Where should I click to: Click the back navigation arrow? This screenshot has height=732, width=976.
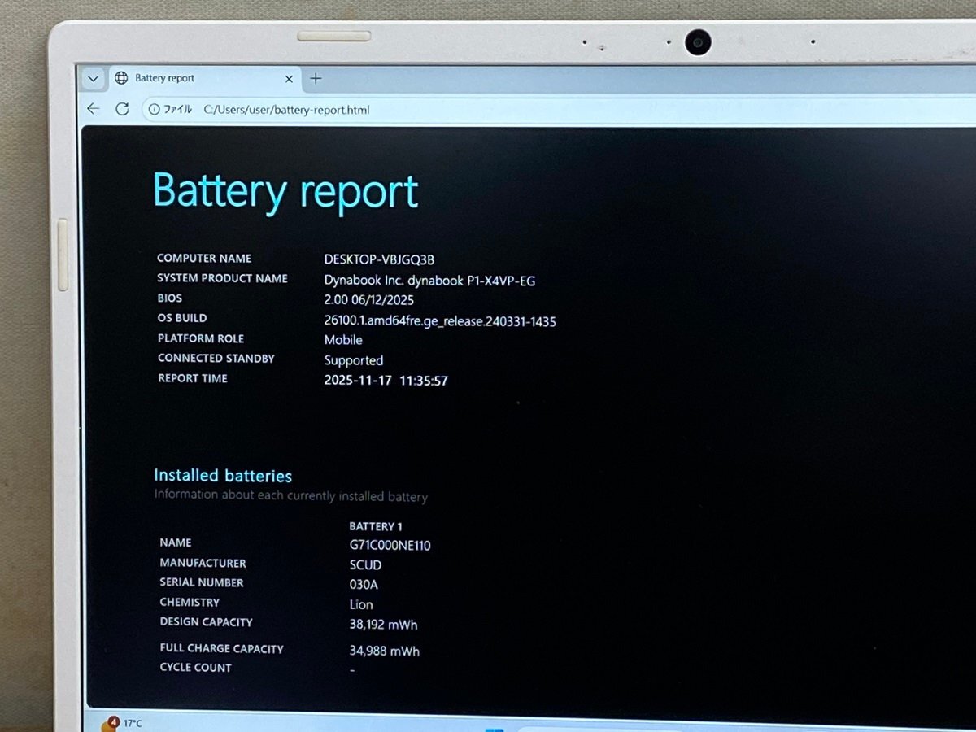pyautogui.click(x=93, y=107)
